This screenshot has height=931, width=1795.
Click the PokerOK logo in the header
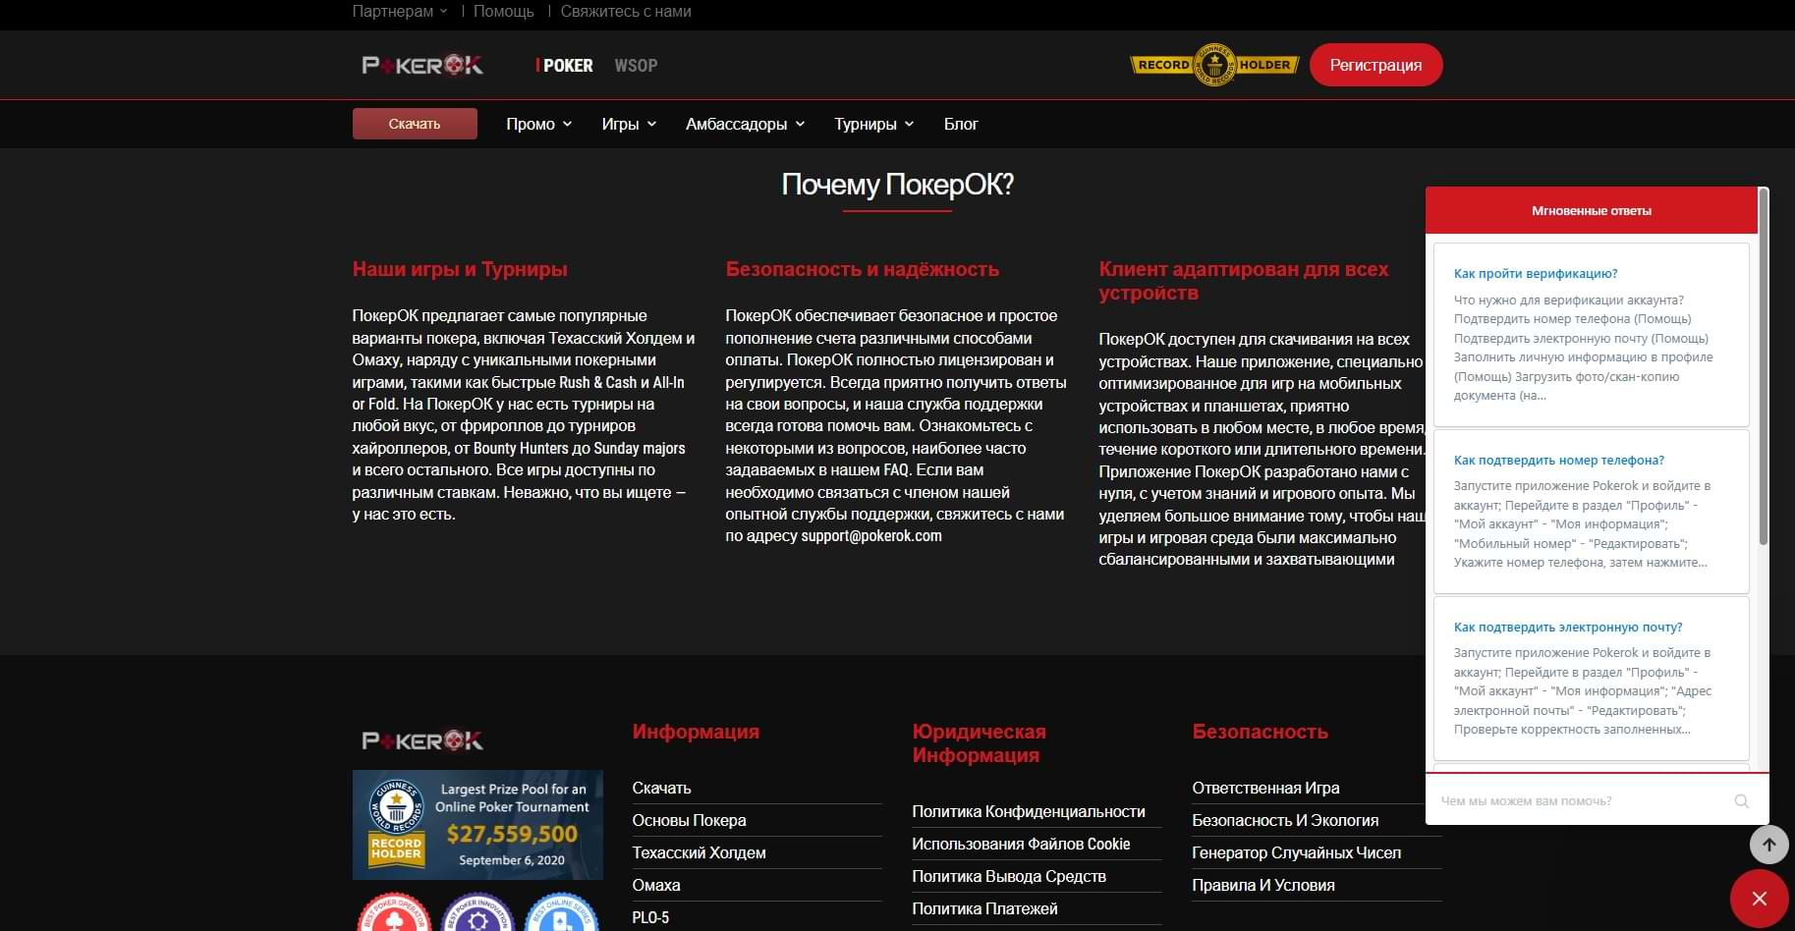[x=422, y=65]
